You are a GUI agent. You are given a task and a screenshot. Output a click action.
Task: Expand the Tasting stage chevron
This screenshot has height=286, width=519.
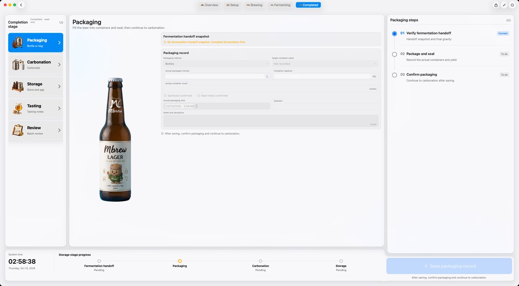tap(59, 108)
